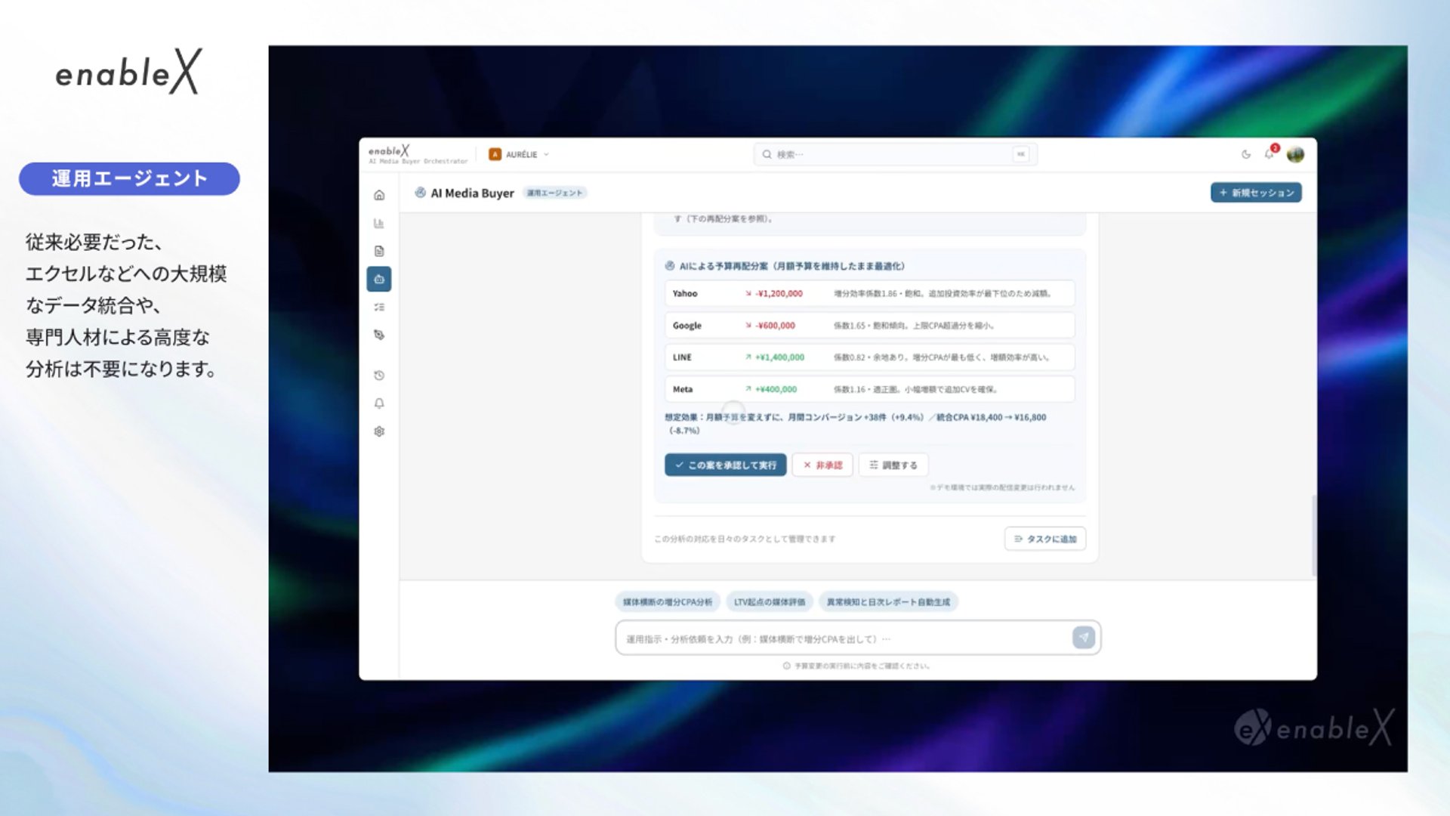Open the task checklist sidebar icon
The width and height of the screenshot is (1450, 816).
(x=379, y=307)
